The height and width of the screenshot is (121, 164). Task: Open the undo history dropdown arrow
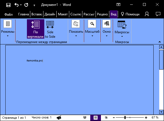point(21,5)
